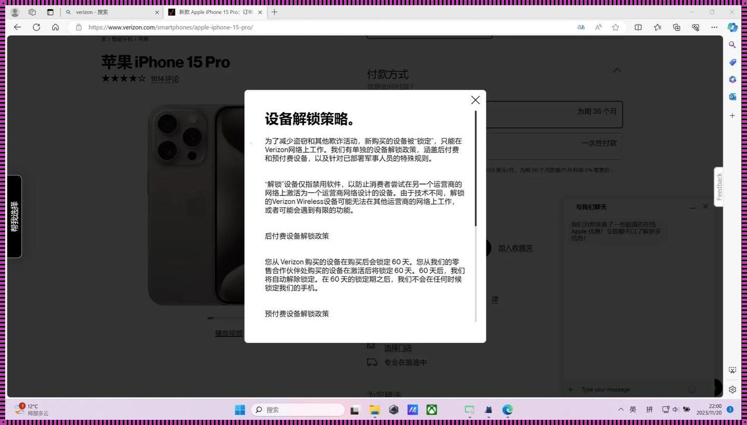Open the Collections panel
Image resolution: width=747 pixels, height=425 pixels.
[x=677, y=27]
